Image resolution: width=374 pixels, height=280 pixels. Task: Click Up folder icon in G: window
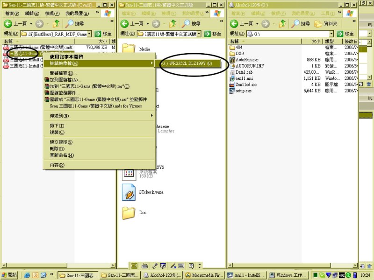(x=282, y=24)
